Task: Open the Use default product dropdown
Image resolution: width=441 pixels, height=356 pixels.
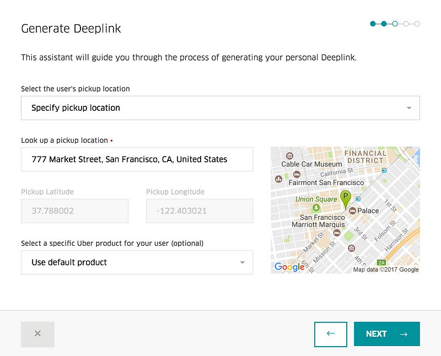Action: [137, 262]
